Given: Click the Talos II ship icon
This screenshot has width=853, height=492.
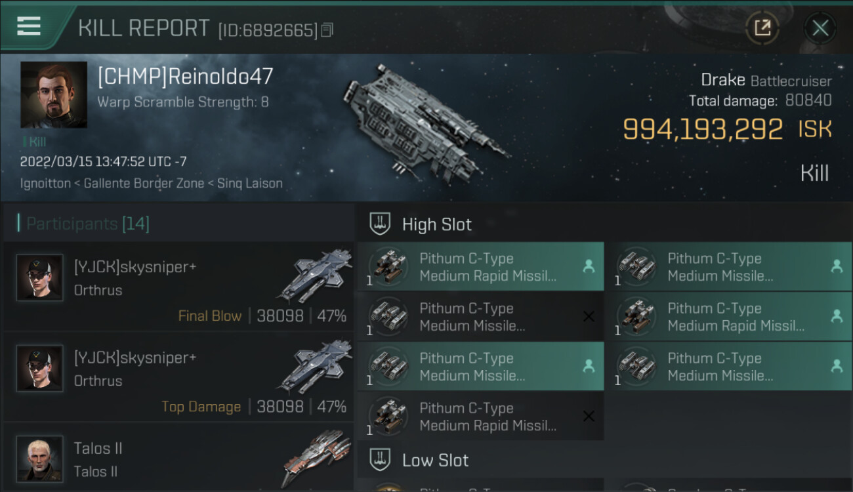Looking at the screenshot, I should tap(316, 458).
